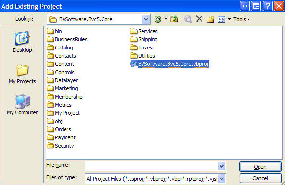Screen dimensions: 285x185
Task: Create a new folder
Action: [x=210, y=19]
